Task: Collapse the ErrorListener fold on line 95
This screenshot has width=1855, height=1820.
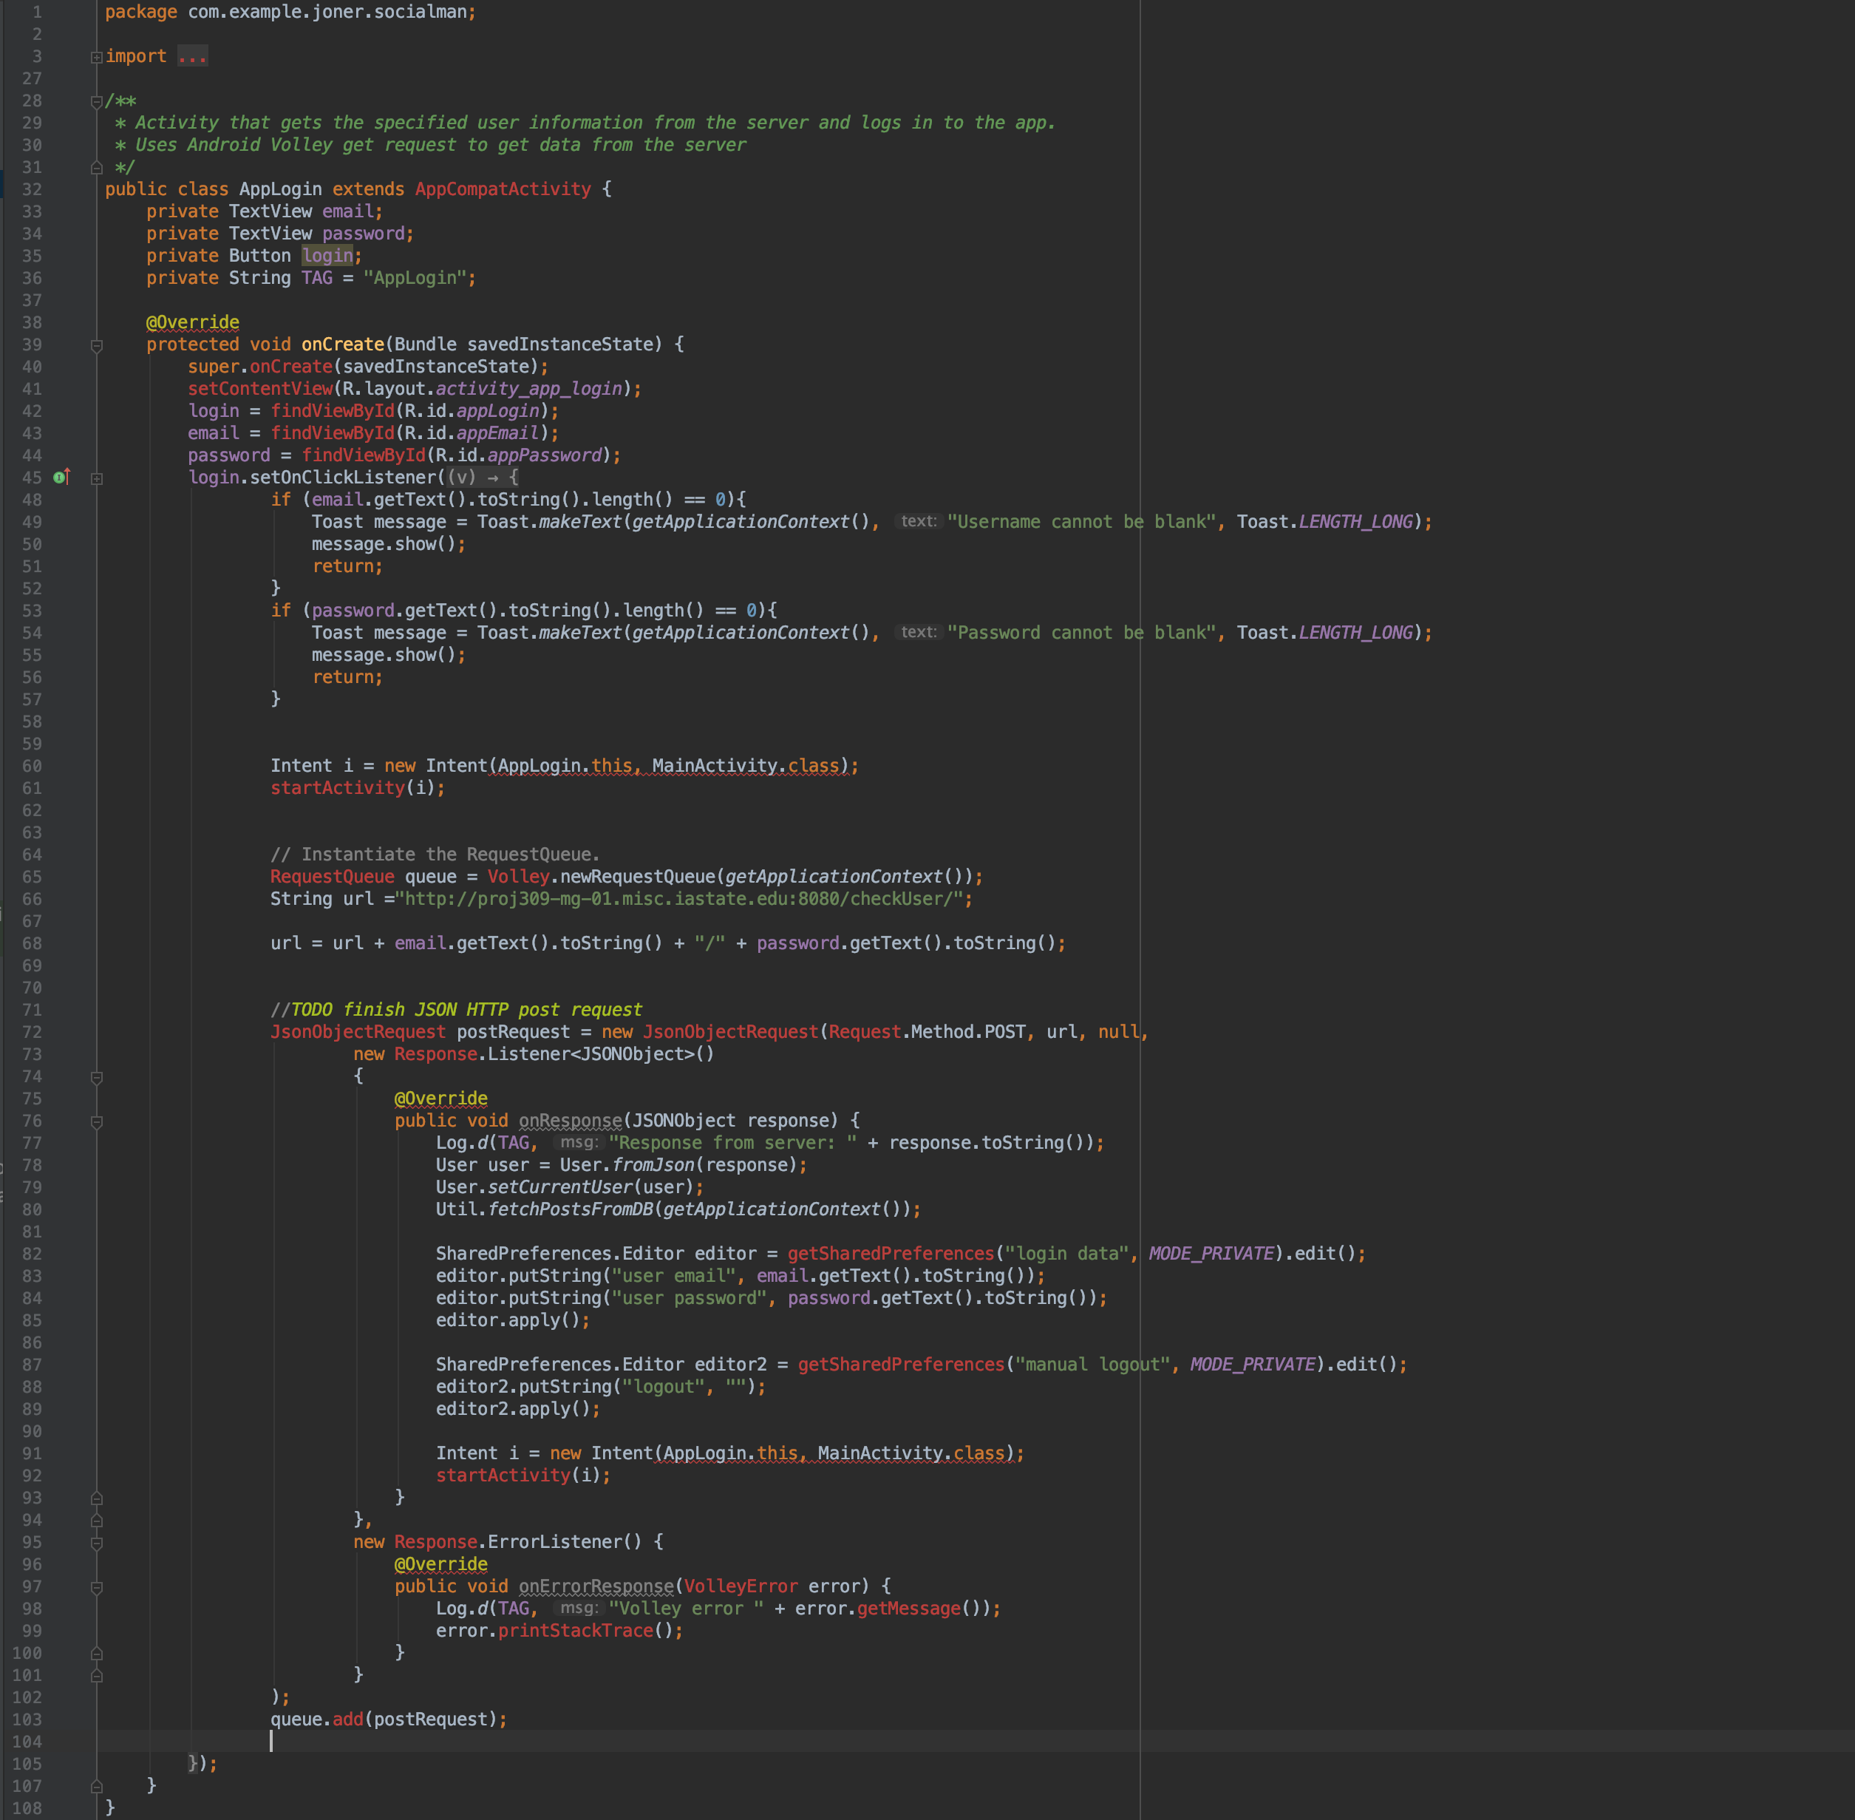Action: pyautogui.click(x=97, y=1543)
